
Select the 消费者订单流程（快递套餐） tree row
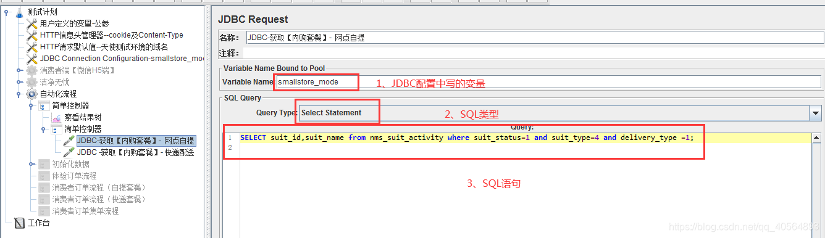[x=93, y=199]
